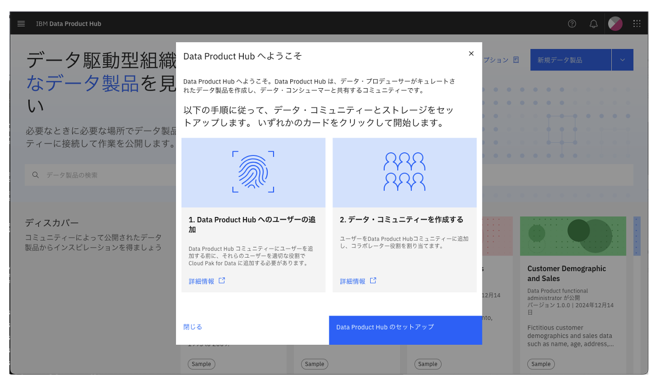Open the navigation hamburger menu

(21, 23)
